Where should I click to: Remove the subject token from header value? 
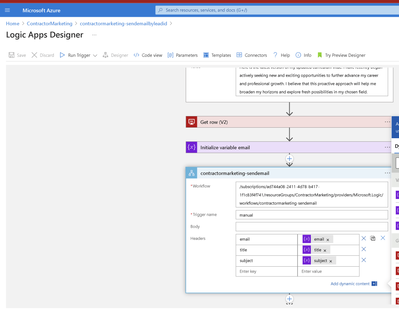click(x=330, y=261)
